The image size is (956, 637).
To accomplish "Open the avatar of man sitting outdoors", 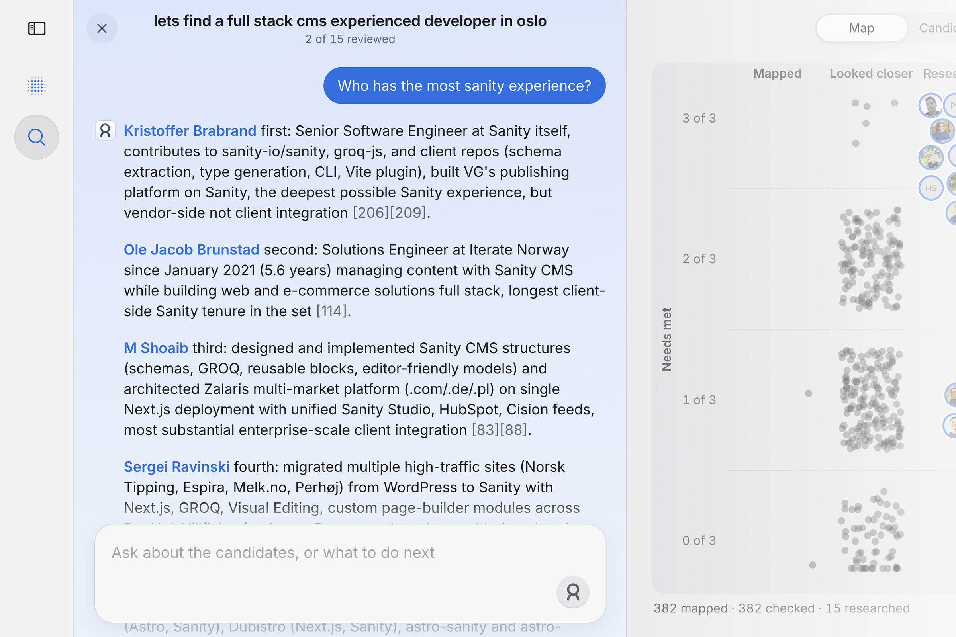I will pyautogui.click(x=931, y=157).
